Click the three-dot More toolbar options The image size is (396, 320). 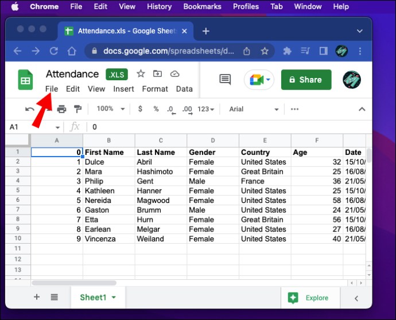click(x=294, y=109)
